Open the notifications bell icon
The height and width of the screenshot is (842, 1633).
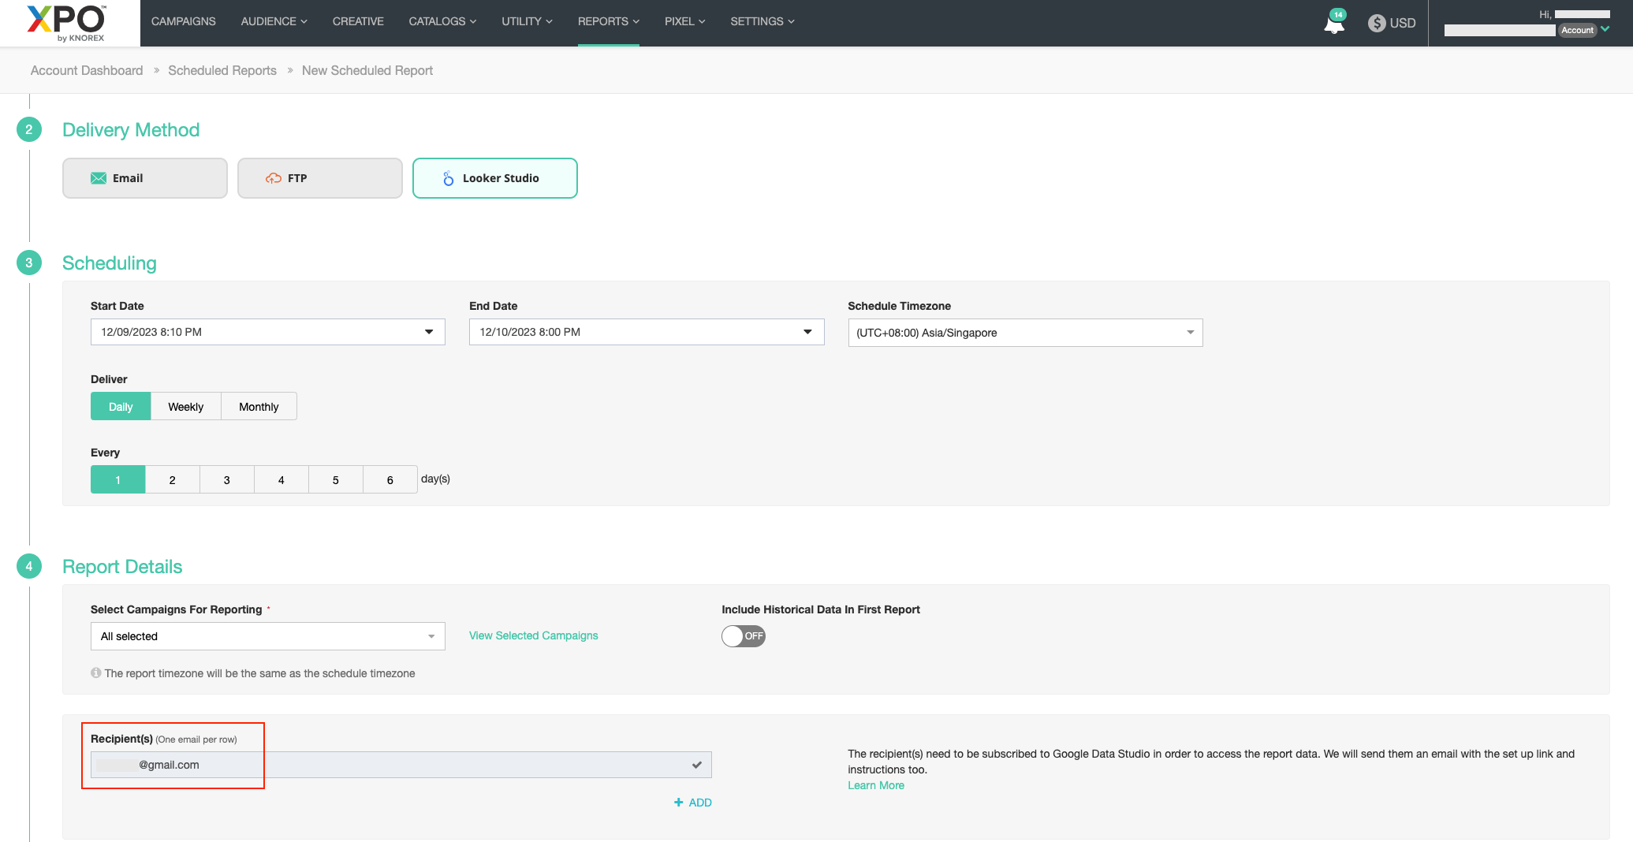point(1333,24)
